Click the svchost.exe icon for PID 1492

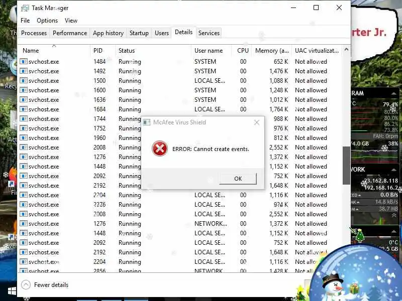point(24,71)
